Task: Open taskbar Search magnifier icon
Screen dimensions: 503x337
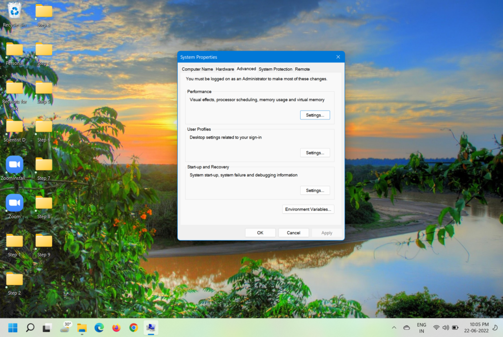Action: (x=30, y=328)
